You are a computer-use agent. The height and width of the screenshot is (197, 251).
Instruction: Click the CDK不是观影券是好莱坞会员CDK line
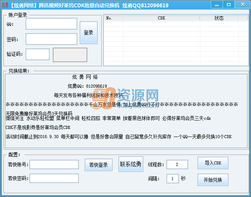pos(38,127)
